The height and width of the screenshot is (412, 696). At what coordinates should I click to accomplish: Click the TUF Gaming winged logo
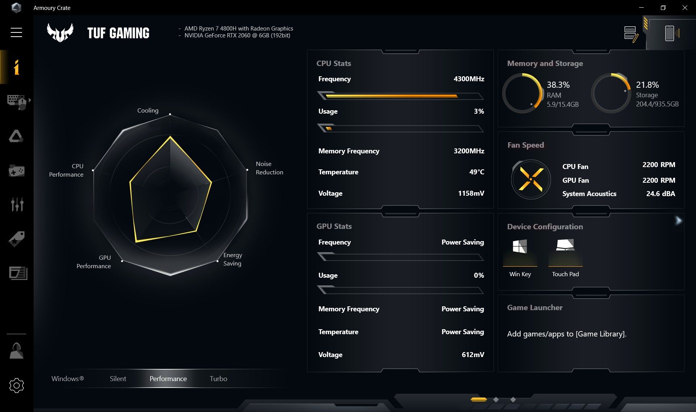[x=60, y=32]
